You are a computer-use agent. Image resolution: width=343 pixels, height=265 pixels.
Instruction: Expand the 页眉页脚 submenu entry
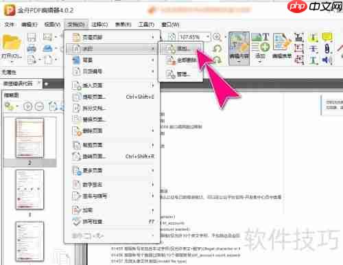[x=112, y=37]
